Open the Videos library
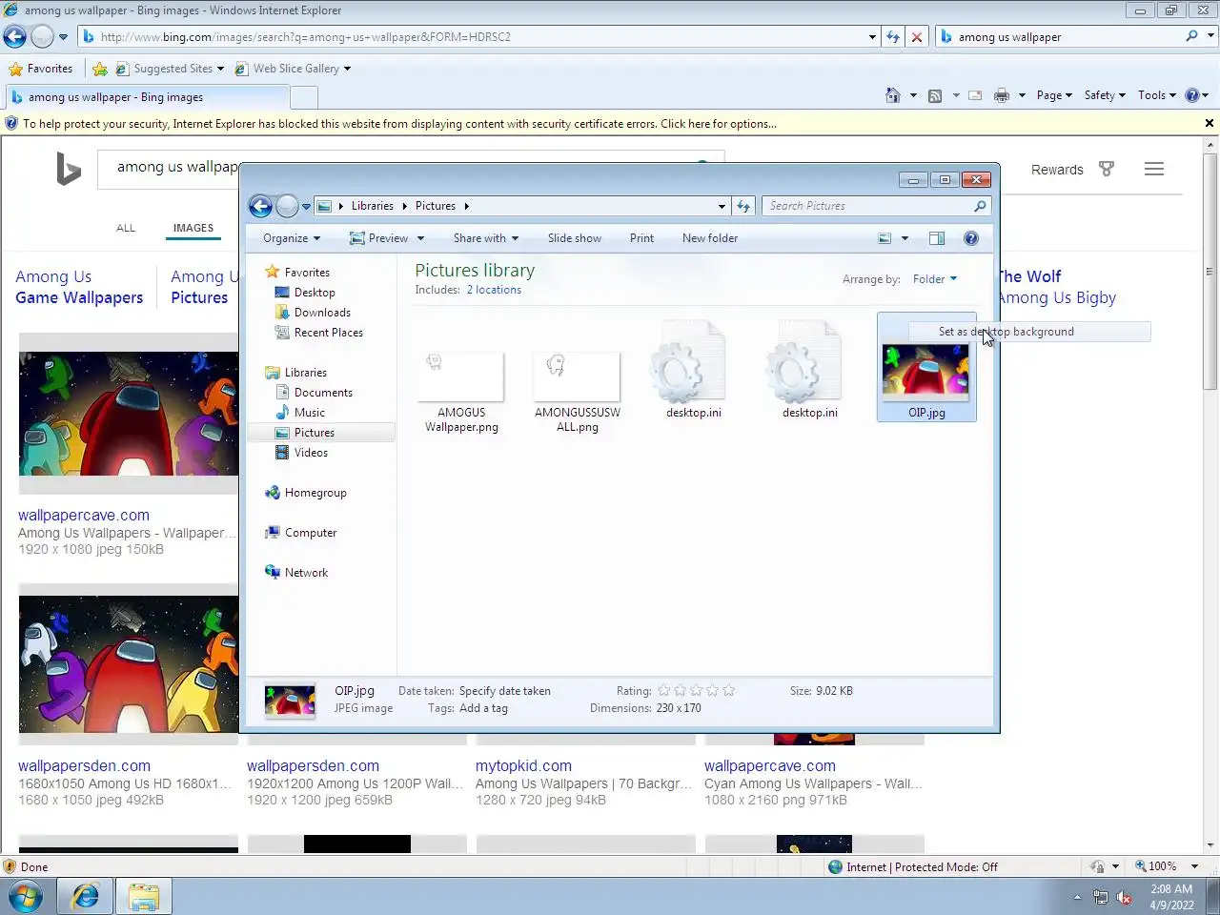This screenshot has height=915, width=1220. pyautogui.click(x=311, y=453)
